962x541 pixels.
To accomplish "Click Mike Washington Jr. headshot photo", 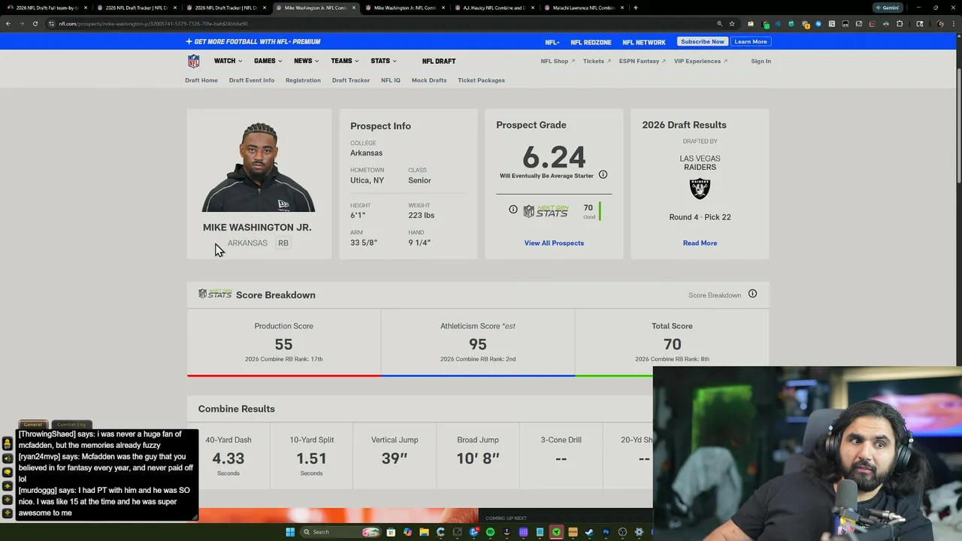I will pos(259,167).
